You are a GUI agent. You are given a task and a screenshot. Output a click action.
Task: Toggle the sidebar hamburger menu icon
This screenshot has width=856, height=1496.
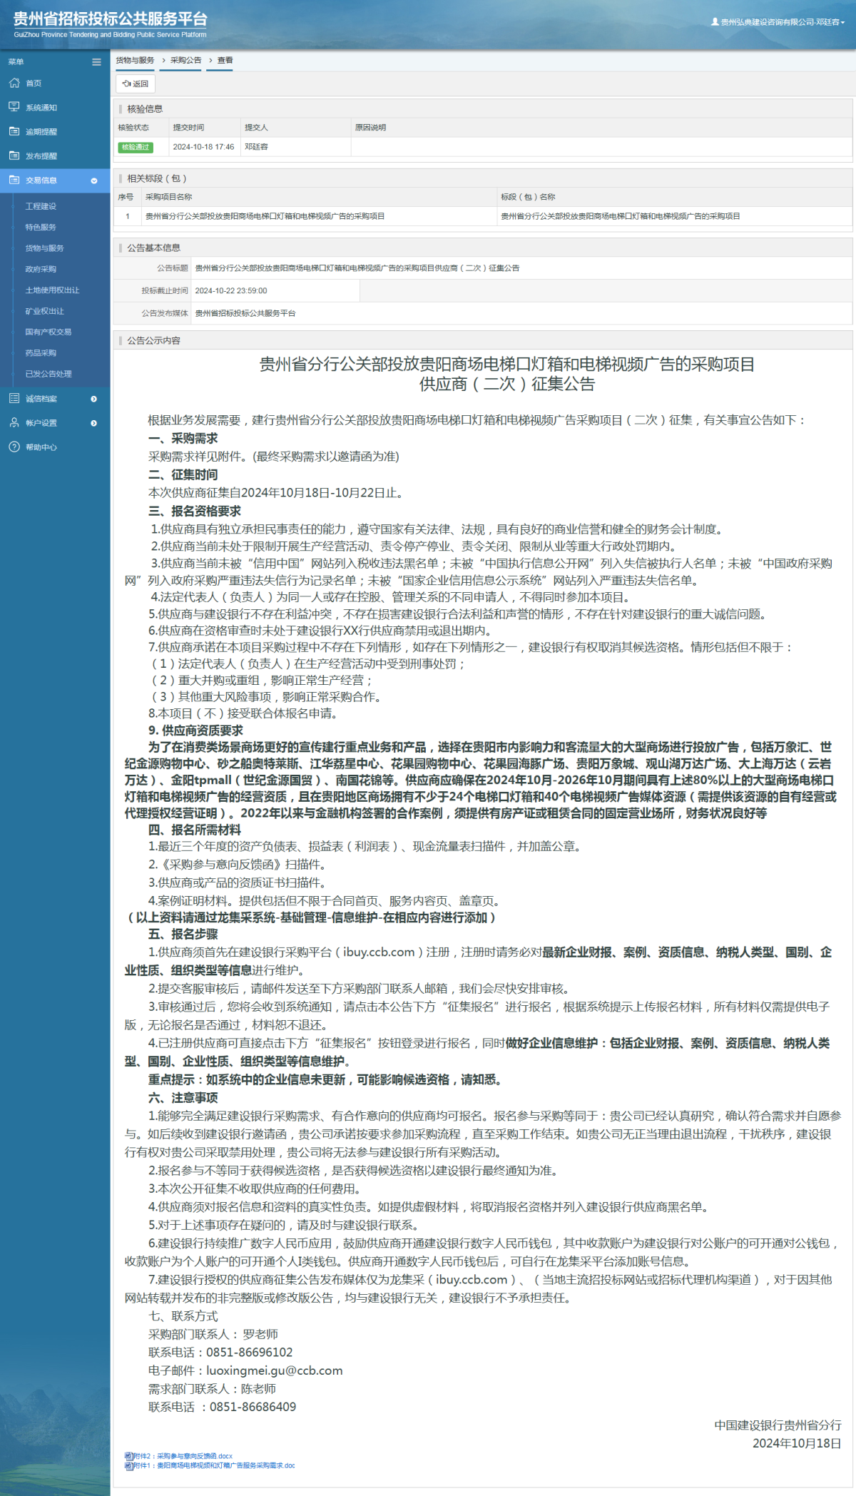coord(96,62)
